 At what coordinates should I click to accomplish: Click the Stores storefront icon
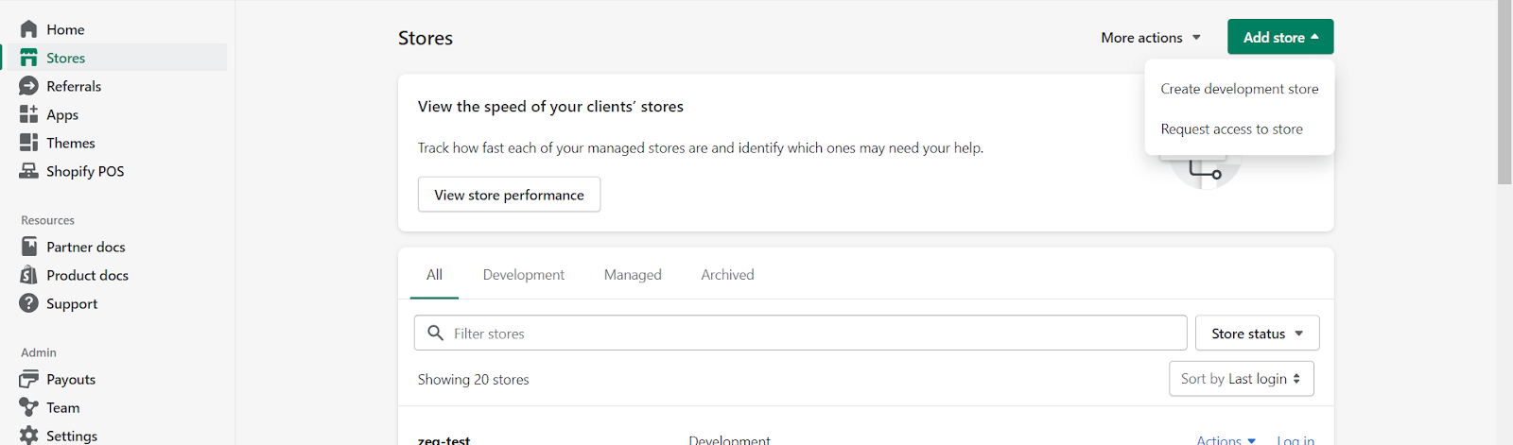coord(28,58)
